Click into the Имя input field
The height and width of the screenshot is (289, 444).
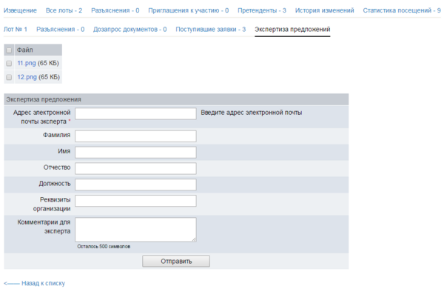pyautogui.click(x=135, y=153)
